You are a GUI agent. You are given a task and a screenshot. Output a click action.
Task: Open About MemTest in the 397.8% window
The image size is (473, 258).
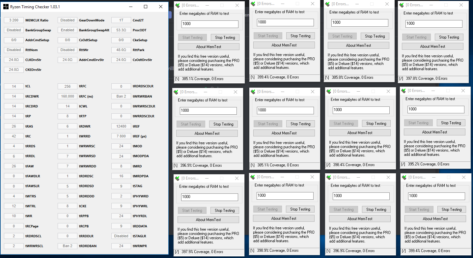point(432,46)
